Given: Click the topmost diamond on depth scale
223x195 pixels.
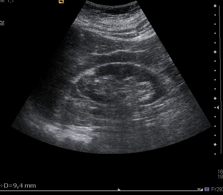Looking at the screenshot, I should (x=215, y=6).
